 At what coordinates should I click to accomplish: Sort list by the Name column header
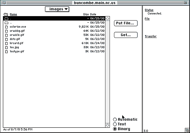coord(13,15)
